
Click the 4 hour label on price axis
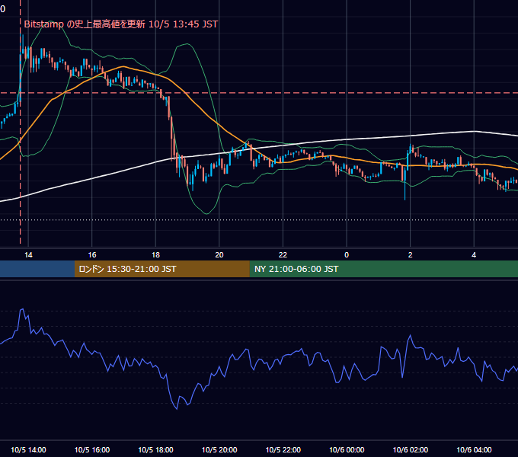474,255
